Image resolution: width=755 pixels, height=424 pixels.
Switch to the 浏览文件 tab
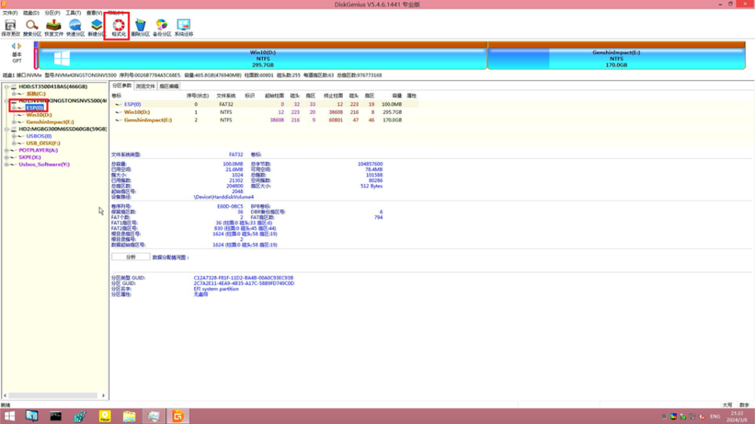pyautogui.click(x=145, y=86)
